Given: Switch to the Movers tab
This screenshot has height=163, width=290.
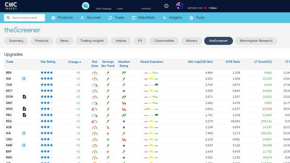Looking at the screenshot, I should 192,41.
